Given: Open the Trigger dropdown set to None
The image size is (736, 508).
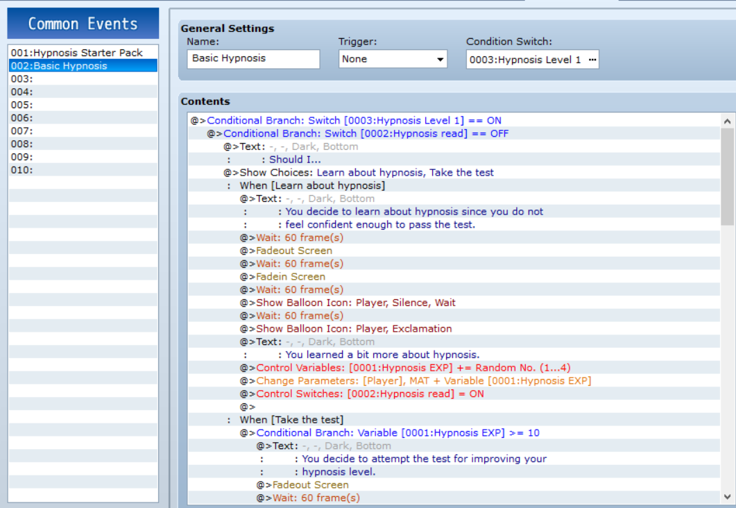Looking at the screenshot, I should tap(393, 59).
